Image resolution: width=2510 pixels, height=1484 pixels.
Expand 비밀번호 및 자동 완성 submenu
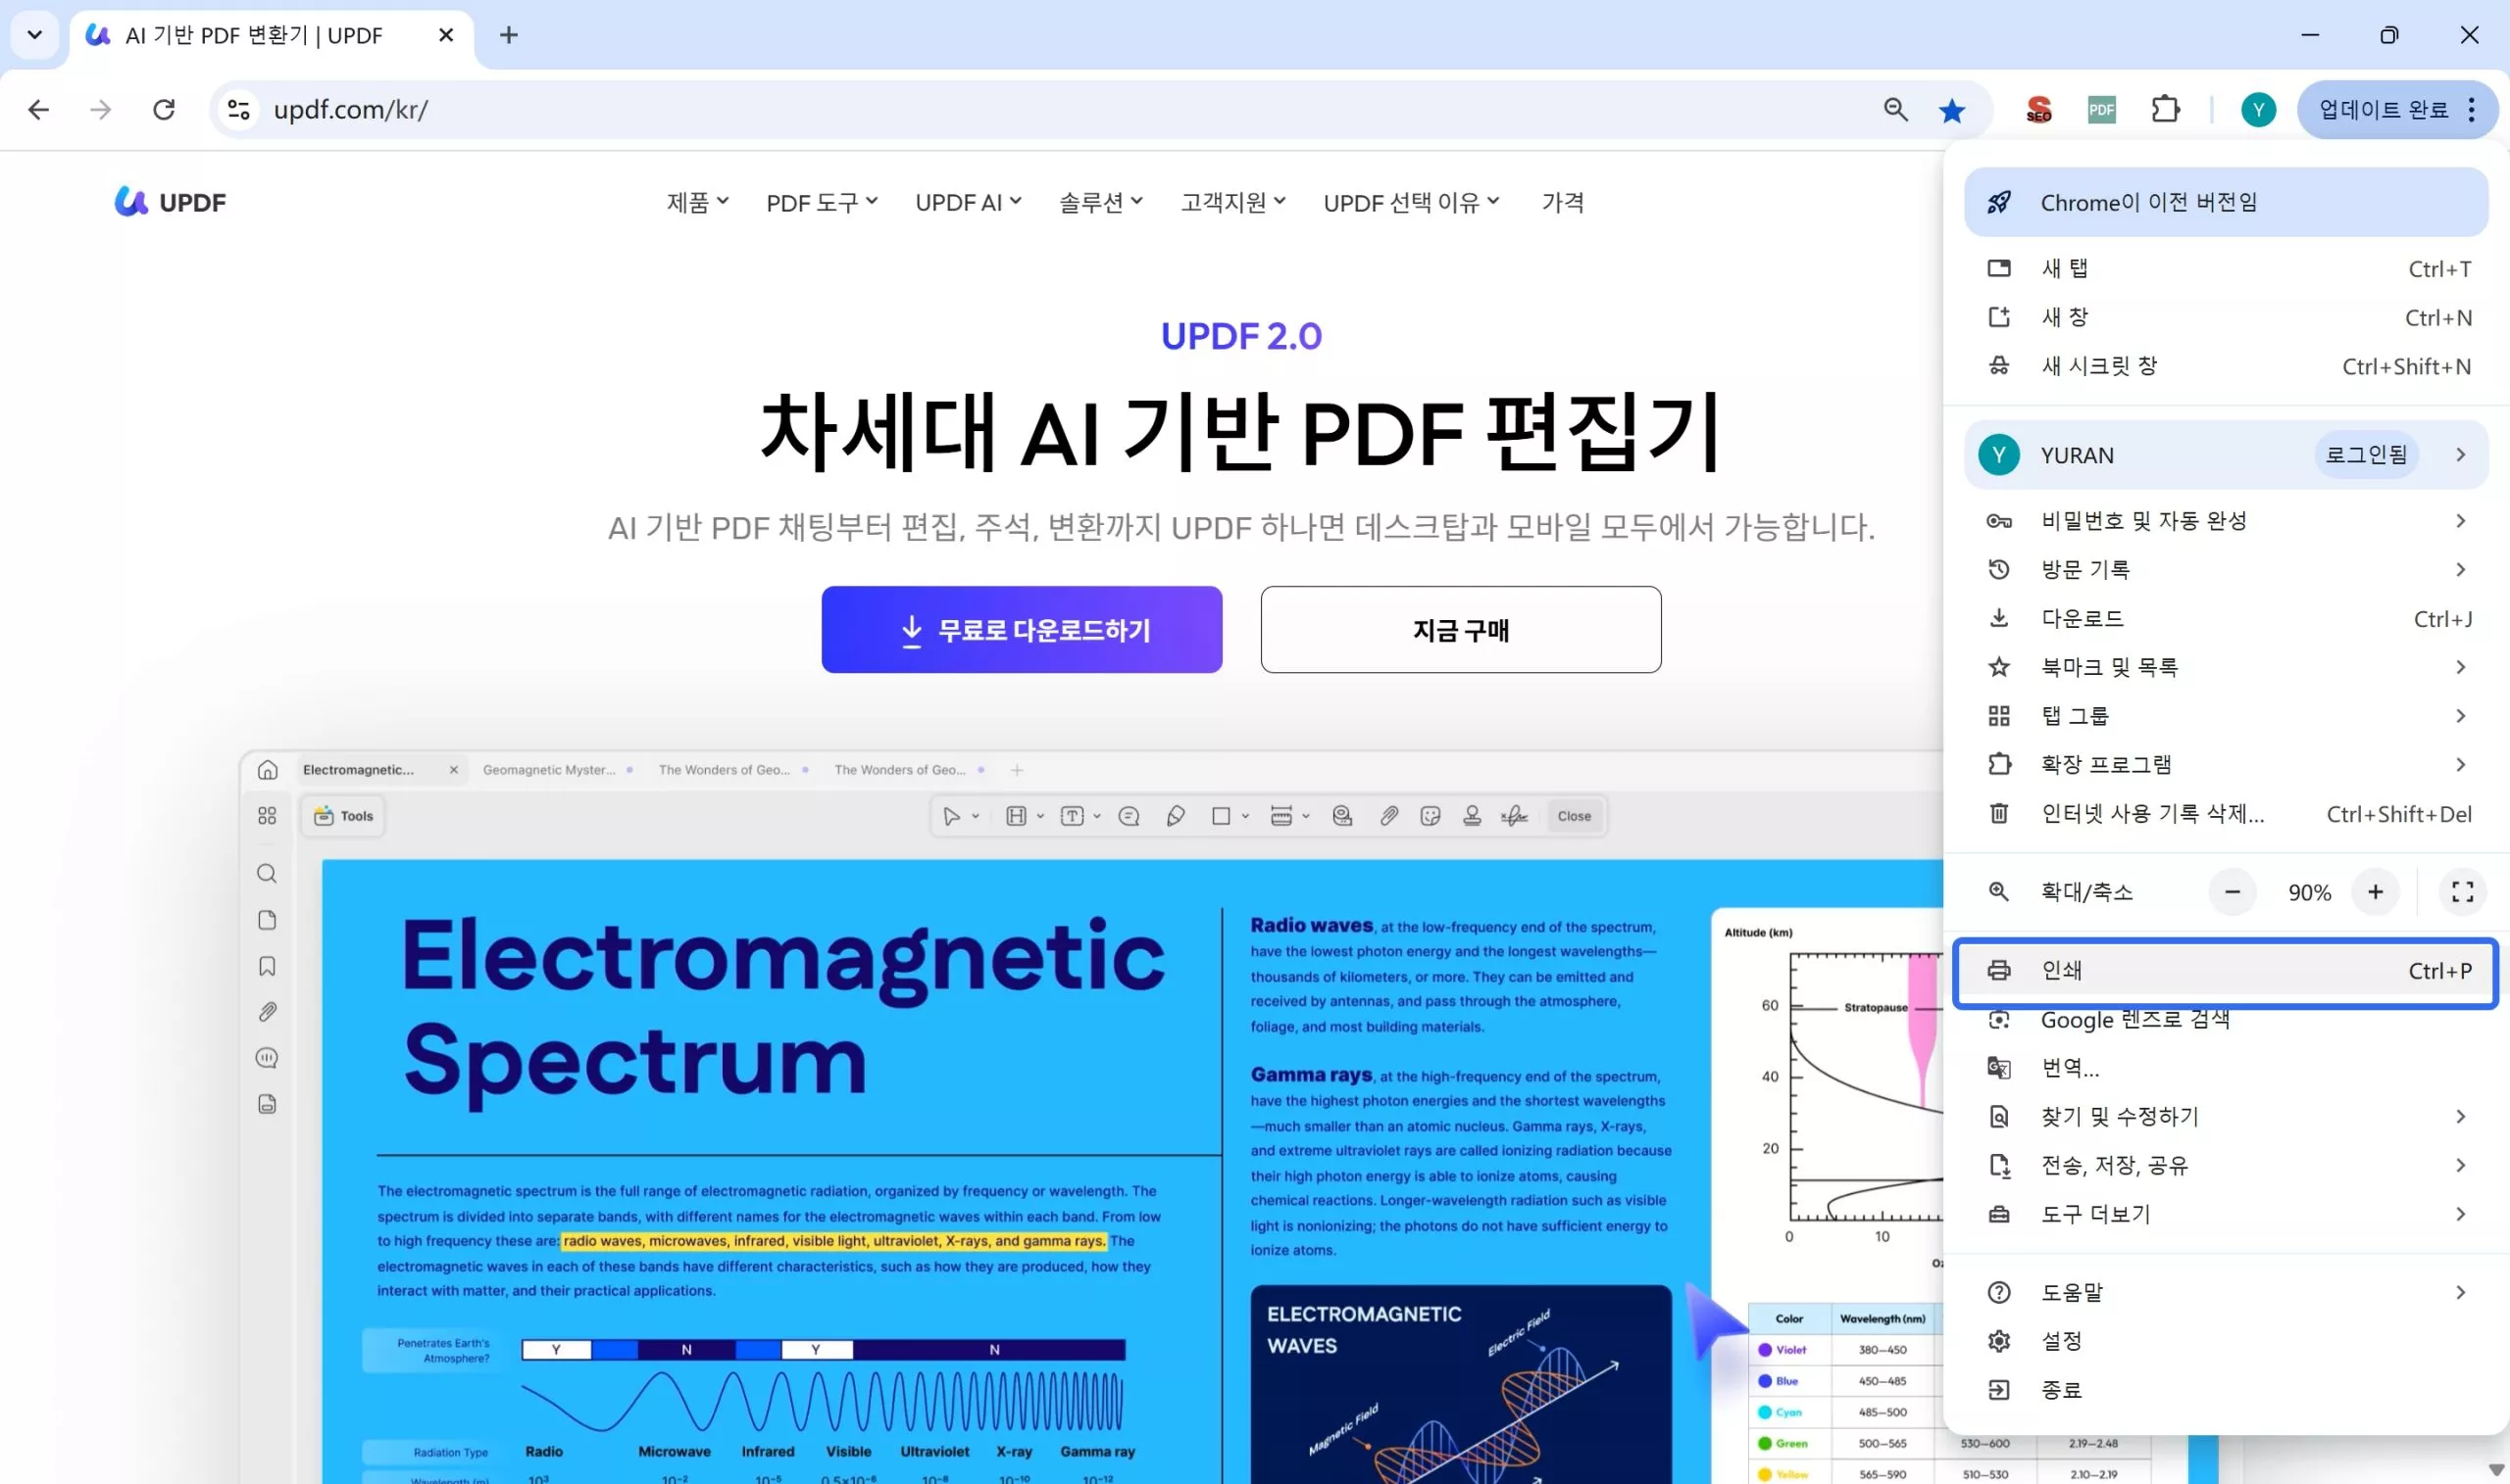point(2226,520)
